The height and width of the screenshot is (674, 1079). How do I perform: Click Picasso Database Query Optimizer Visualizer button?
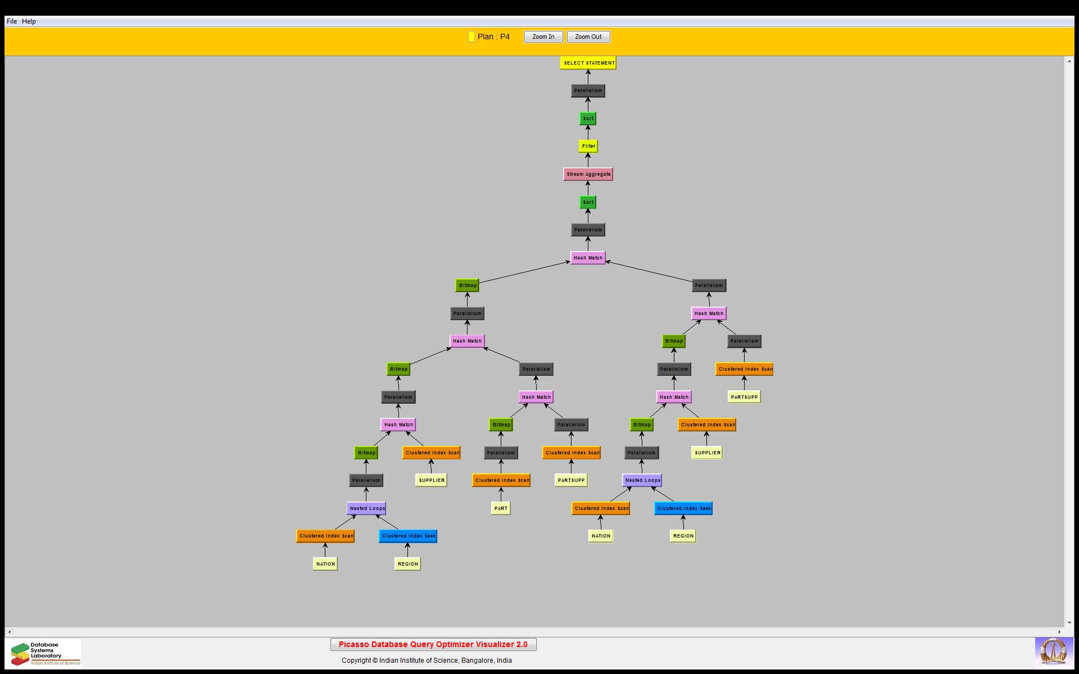click(x=433, y=644)
